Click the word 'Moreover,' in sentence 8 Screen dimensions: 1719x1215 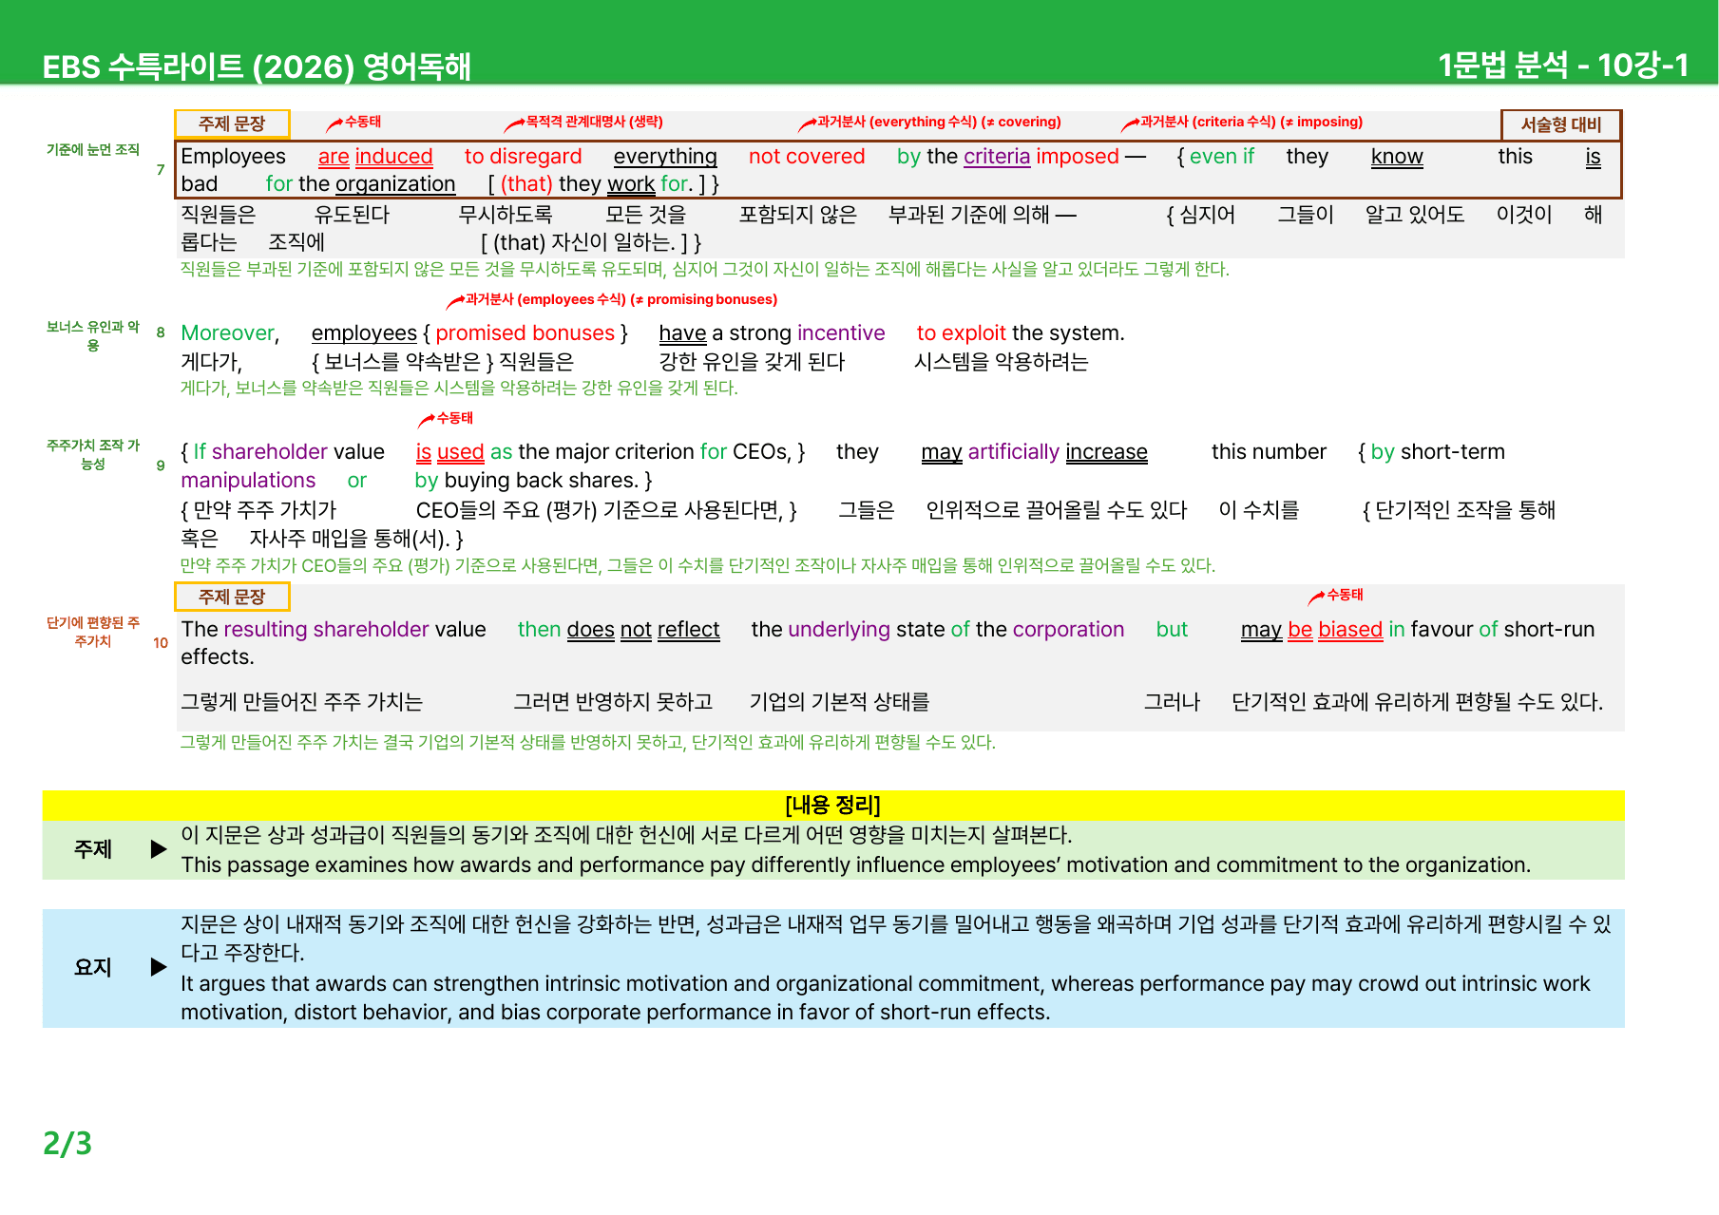230,333
